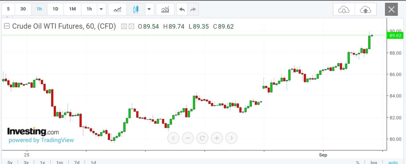Image resolution: width=406 pixels, height=164 pixels.
Task: Toggle visibility eye icon for Crude Oil series
Action: click(124, 26)
